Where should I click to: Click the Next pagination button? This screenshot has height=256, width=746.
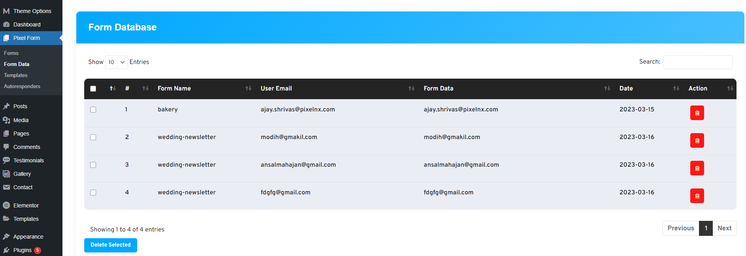[724, 228]
